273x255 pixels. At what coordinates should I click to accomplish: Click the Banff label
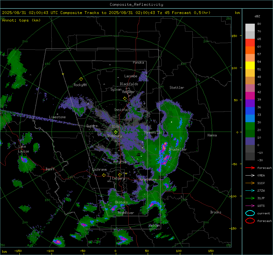coord(50,169)
